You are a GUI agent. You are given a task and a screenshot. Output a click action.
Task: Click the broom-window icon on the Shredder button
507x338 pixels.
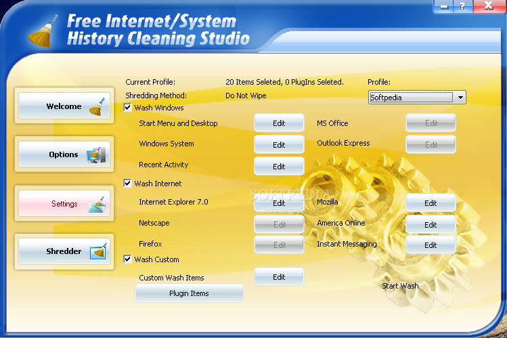[98, 251]
